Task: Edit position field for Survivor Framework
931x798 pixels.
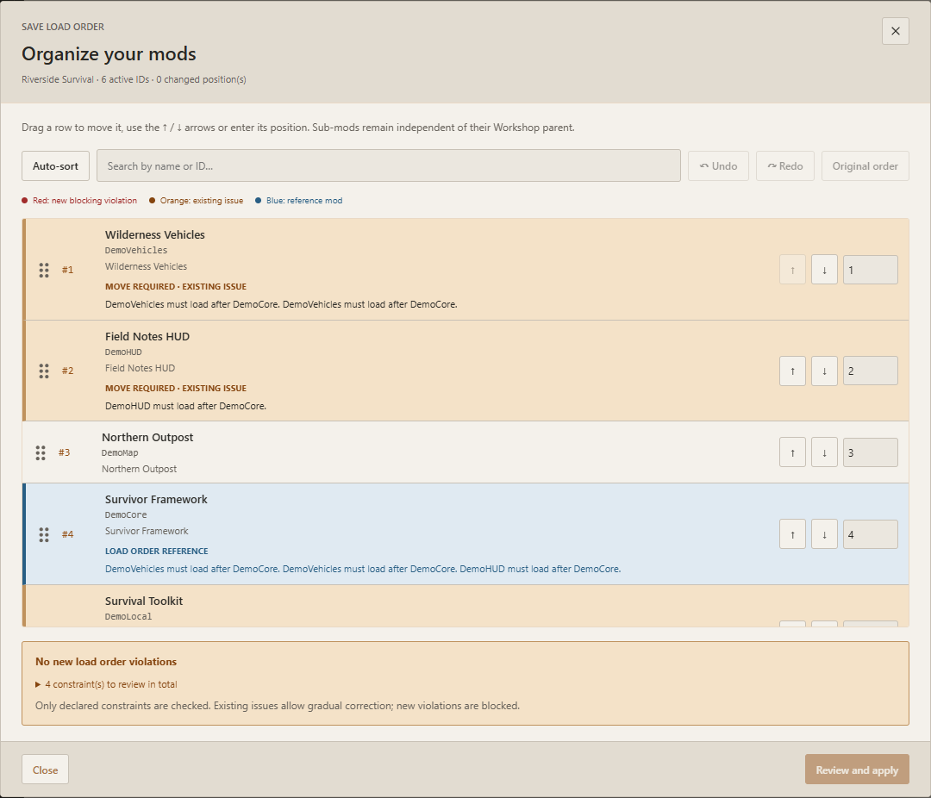Action: tap(870, 534)
